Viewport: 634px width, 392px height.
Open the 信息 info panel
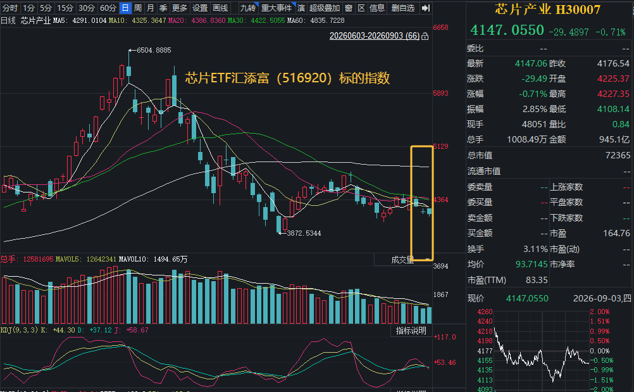(377, 8)
